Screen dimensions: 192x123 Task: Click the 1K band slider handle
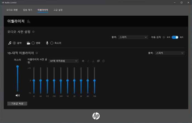pos(67,80)
